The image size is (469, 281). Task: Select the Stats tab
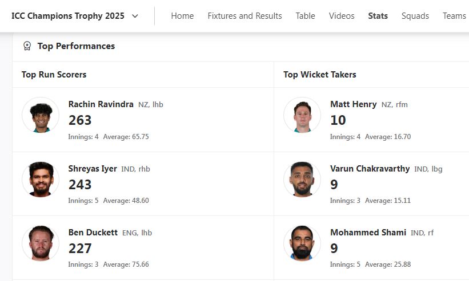point(378,16)
